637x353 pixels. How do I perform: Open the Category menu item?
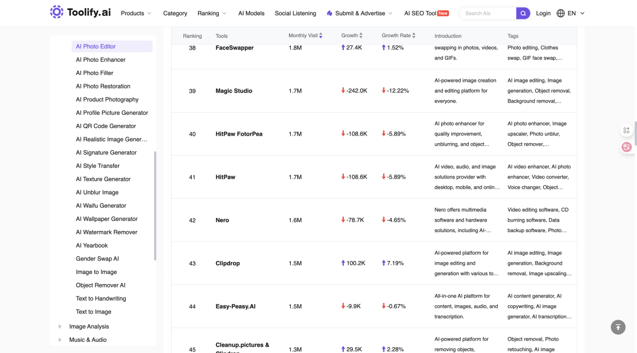175,14
